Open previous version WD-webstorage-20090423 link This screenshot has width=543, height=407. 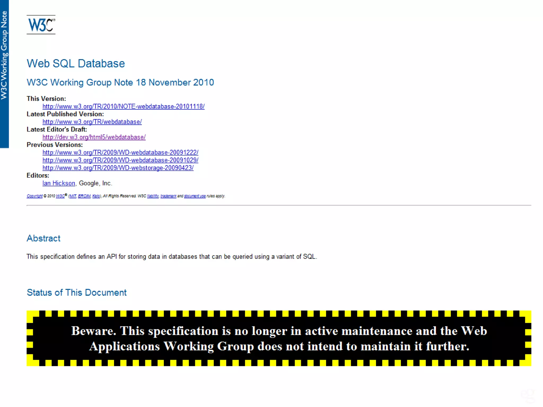tap(118, 168)
